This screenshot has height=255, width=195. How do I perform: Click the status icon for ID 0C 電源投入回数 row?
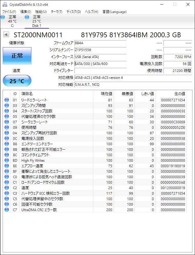[7, 138]
